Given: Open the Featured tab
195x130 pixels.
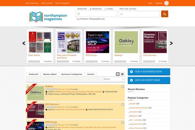Looking at the screenshot, I should (x=33, y=74).
